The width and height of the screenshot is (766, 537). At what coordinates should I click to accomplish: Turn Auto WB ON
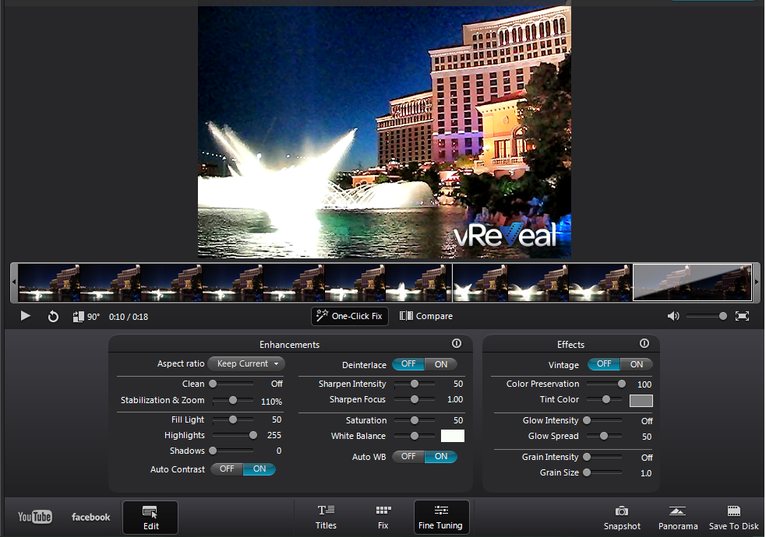pos(440,457)
